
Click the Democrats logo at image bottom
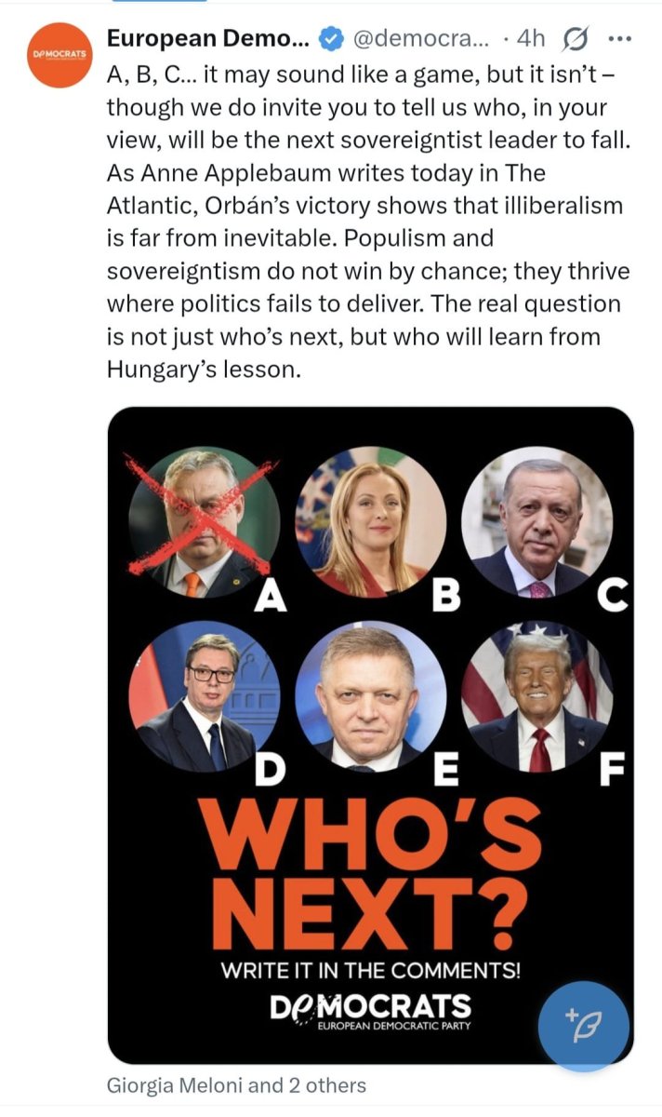pos(370,1011)
